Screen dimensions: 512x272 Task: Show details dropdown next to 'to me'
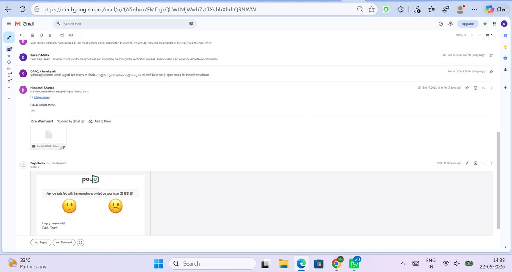(38, 167)
